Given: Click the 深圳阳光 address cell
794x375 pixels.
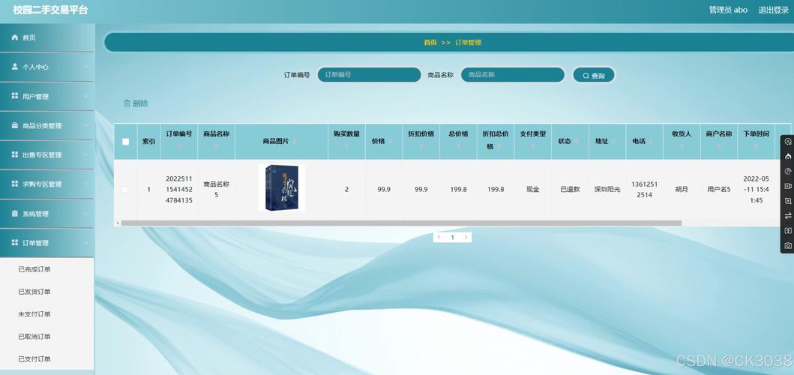Looking at the screenshot, I should tap(607, 190).
